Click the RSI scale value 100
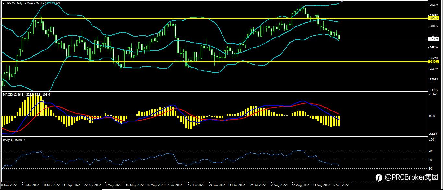Image resolution: width=443 pixels, height=190 pixels. coord(431,140)
